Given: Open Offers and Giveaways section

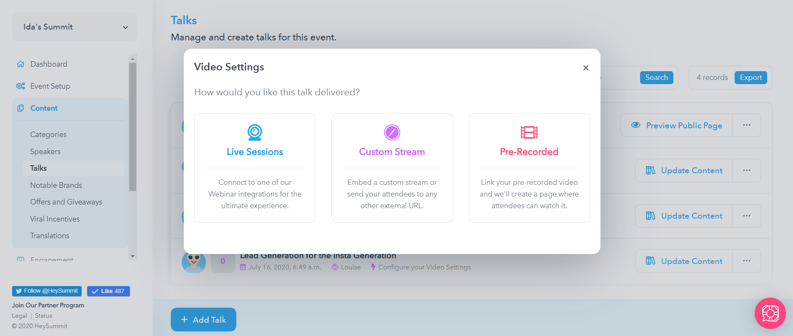Looking at the screenshot, I should click(x=66, y=202).
